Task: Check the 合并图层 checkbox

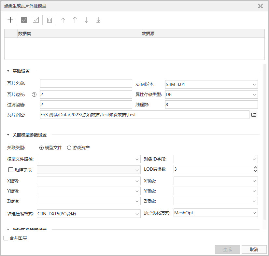Action: pyautogui.click(x=6, y=238)
